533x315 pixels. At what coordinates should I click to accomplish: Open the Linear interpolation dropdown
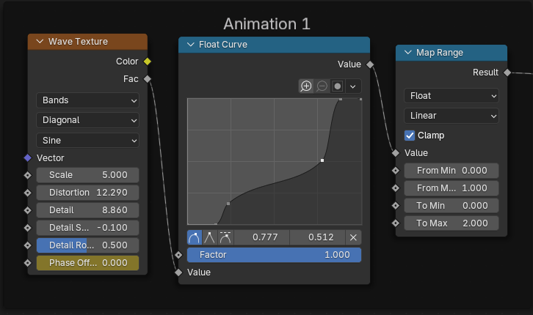[451, 116]
